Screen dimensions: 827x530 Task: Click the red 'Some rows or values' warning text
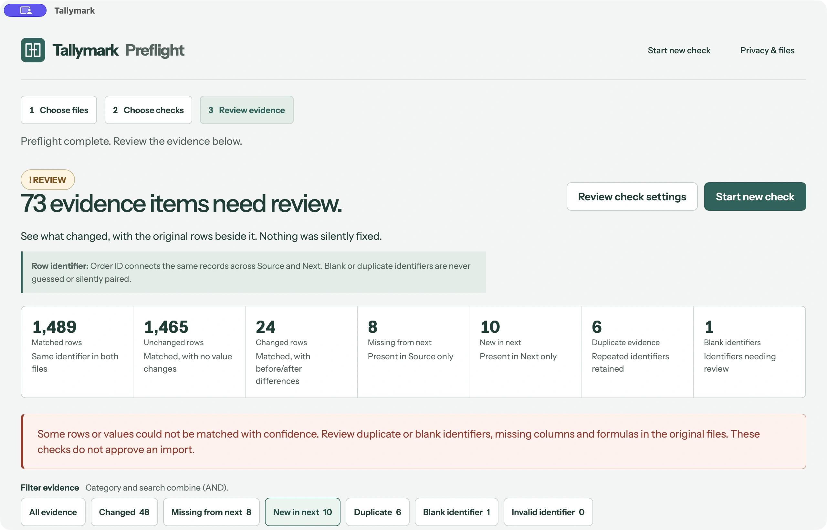(x=399, y=441)
